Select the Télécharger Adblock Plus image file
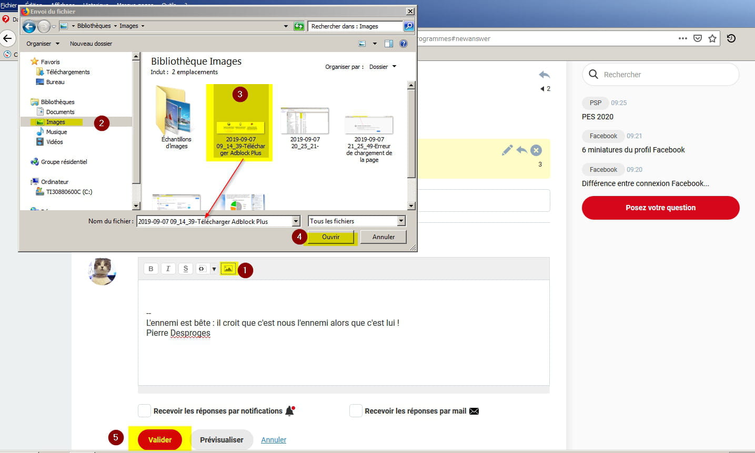This screenshot has height=453, width=755. pyautogui.click(x=240, y=122)
